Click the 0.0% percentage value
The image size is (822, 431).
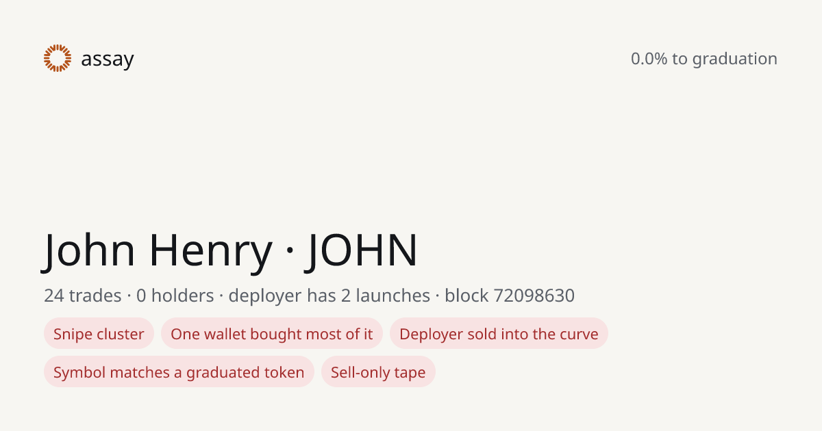click(x=649, y=59)
